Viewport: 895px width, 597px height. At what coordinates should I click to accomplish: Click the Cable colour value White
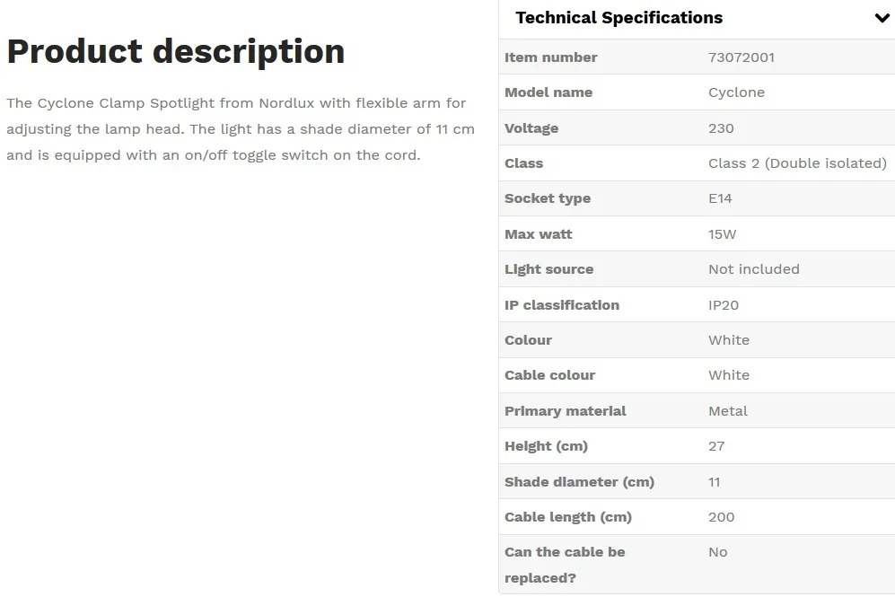click(729, 375)
